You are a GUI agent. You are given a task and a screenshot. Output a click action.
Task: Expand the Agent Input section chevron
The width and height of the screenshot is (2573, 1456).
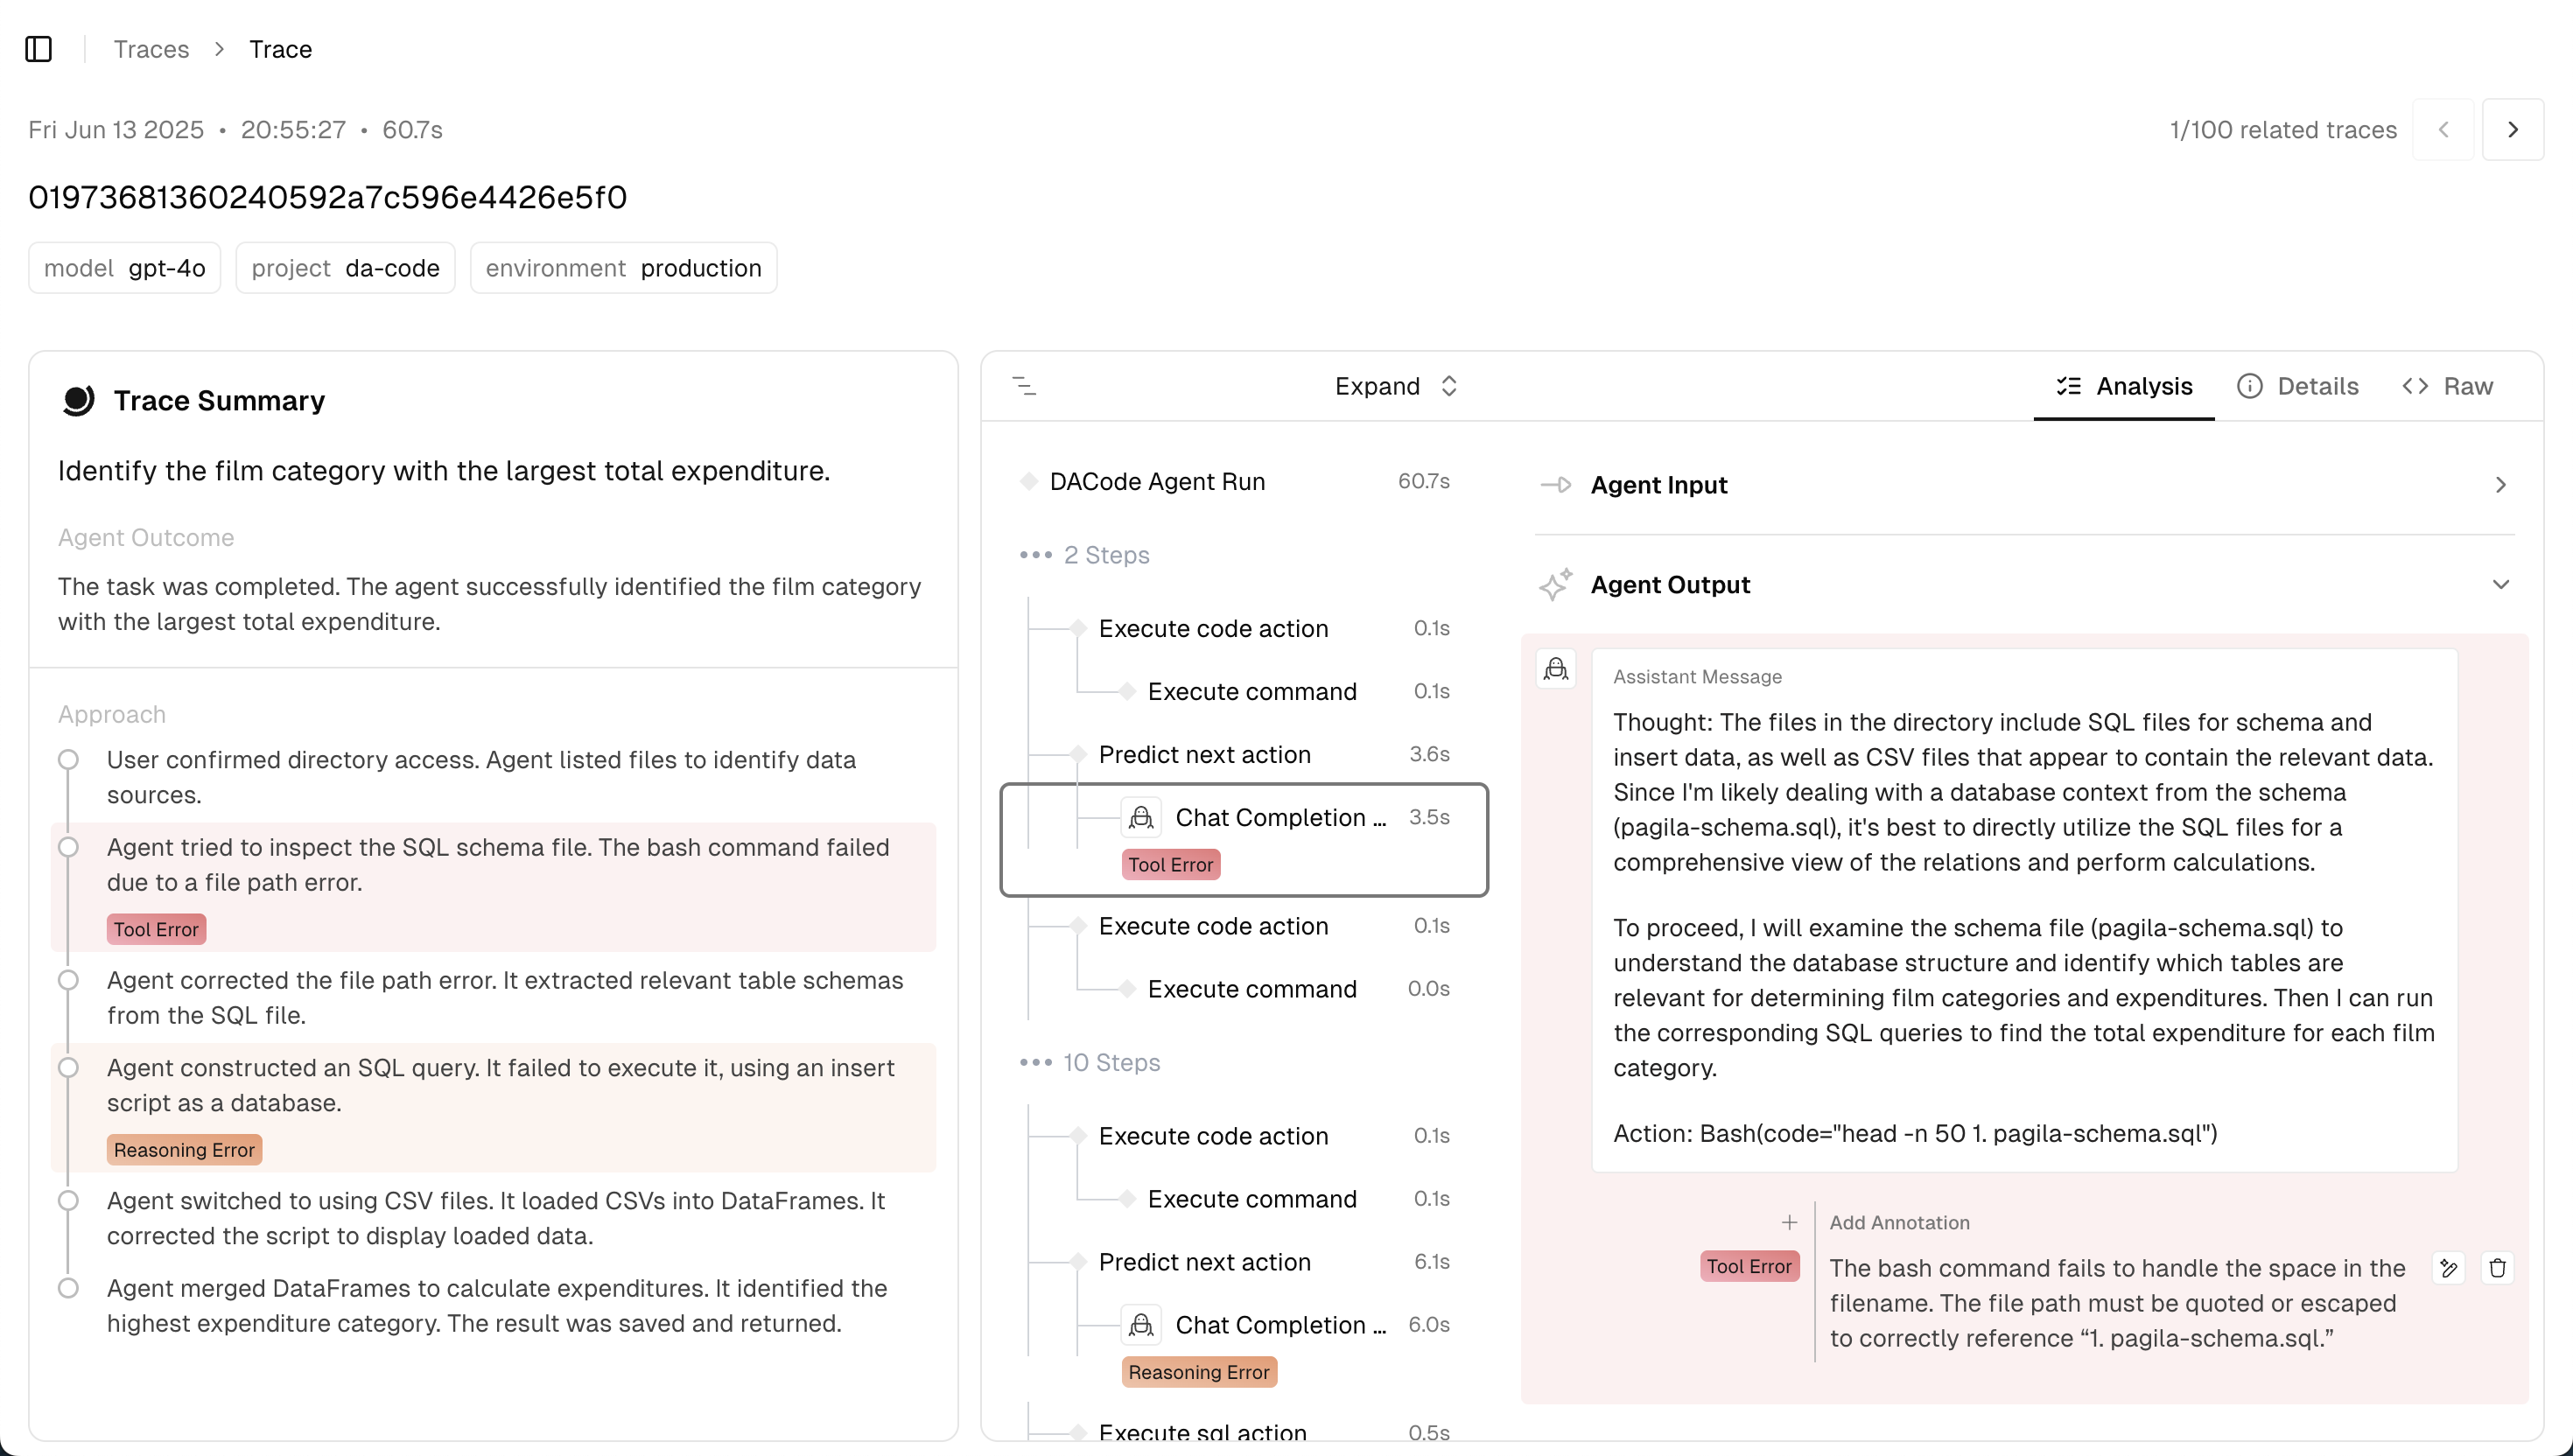(x=2501, y=484)
